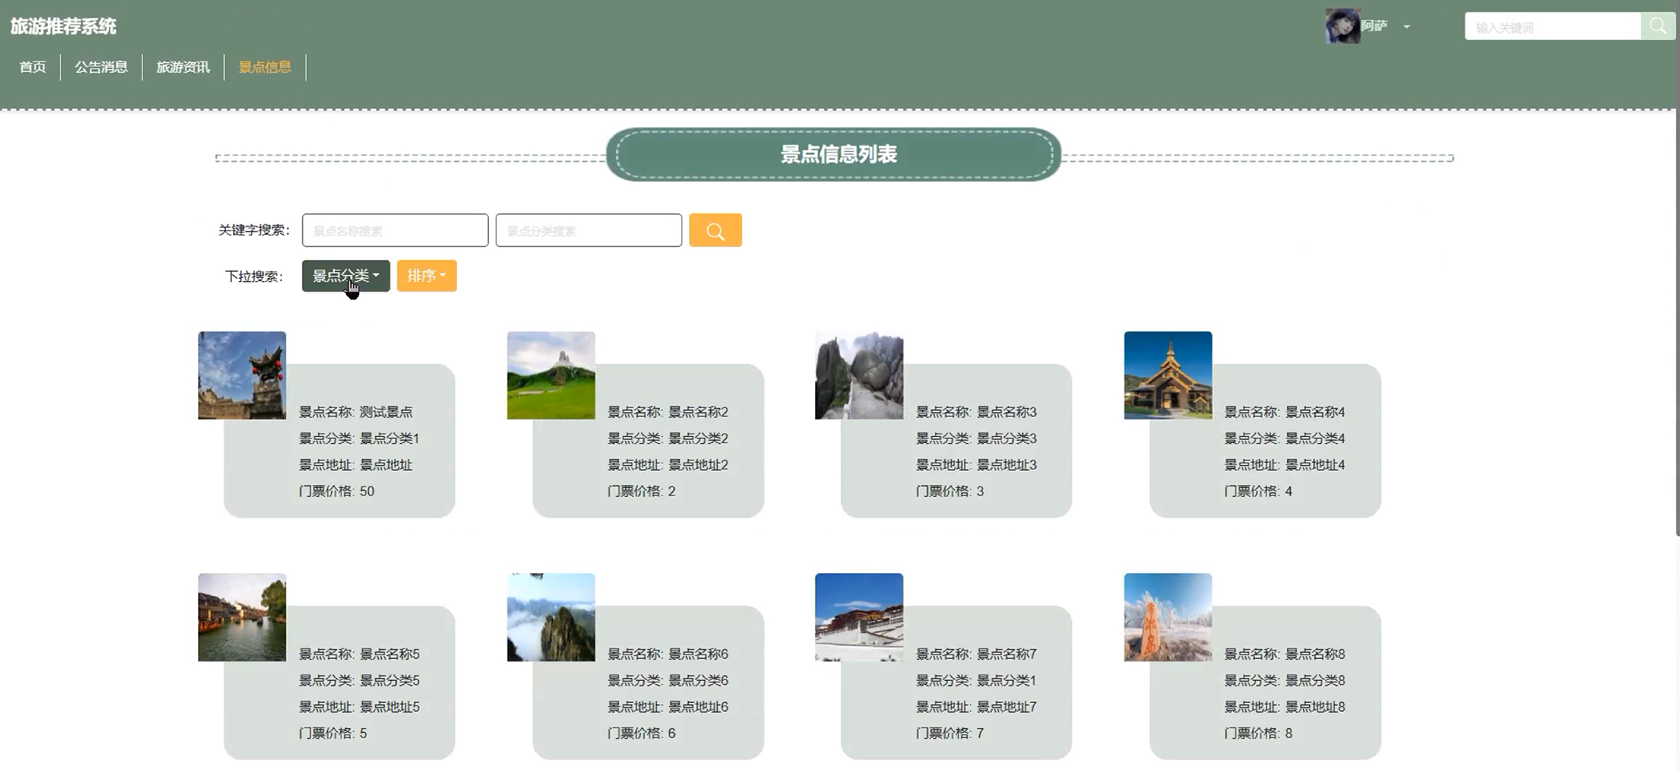Select the 景点信息 navigation item
1680x771 pixels.
(265, 67)
